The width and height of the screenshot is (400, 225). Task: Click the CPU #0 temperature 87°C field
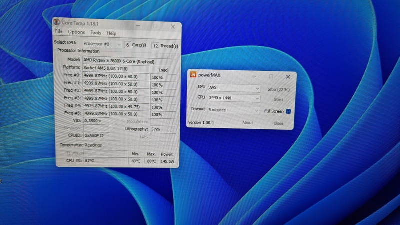(x=106, y=160)
